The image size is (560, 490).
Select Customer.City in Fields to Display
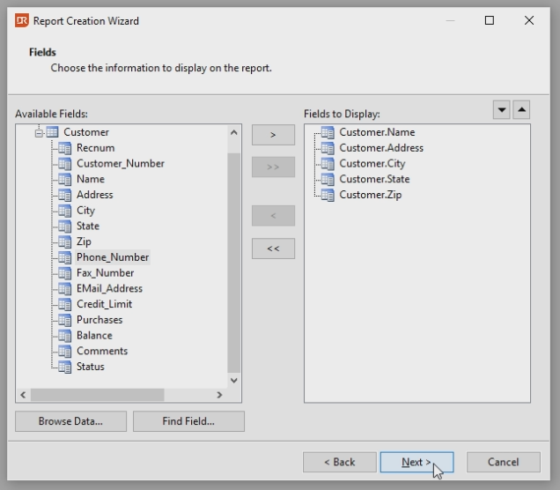coord(372,164)
